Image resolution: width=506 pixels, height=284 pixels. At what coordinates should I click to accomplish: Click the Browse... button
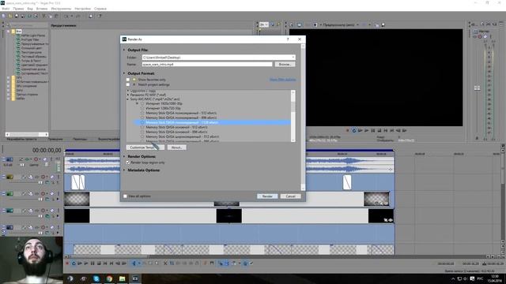[x=285, y=65]
